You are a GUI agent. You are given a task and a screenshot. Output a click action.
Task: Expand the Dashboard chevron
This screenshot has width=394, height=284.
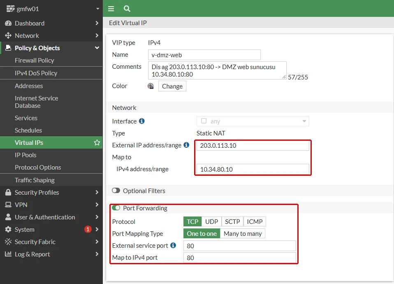(97, 23)
